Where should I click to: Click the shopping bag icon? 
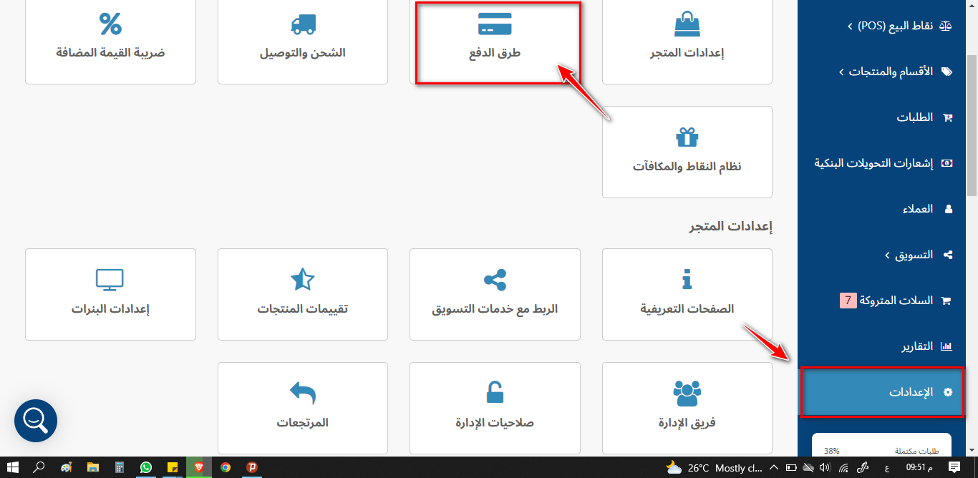pyautogui.click(x=687, y=24)
